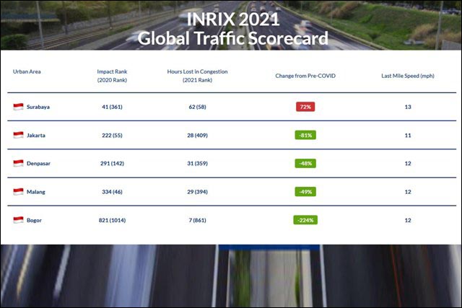Select the Denpasar row flag icon
The height and width of the screenshot is (308, 462).
click(x=18, y=164)
